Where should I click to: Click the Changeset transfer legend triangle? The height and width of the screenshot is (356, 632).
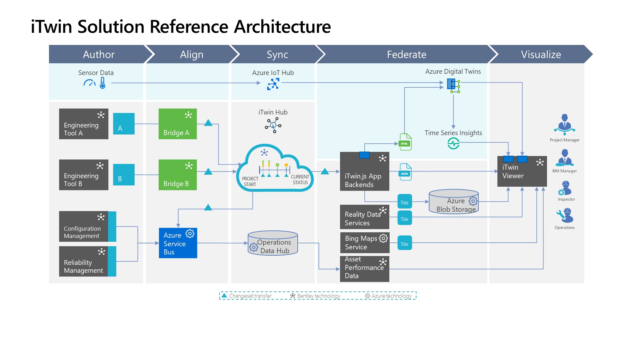point(224,296)
